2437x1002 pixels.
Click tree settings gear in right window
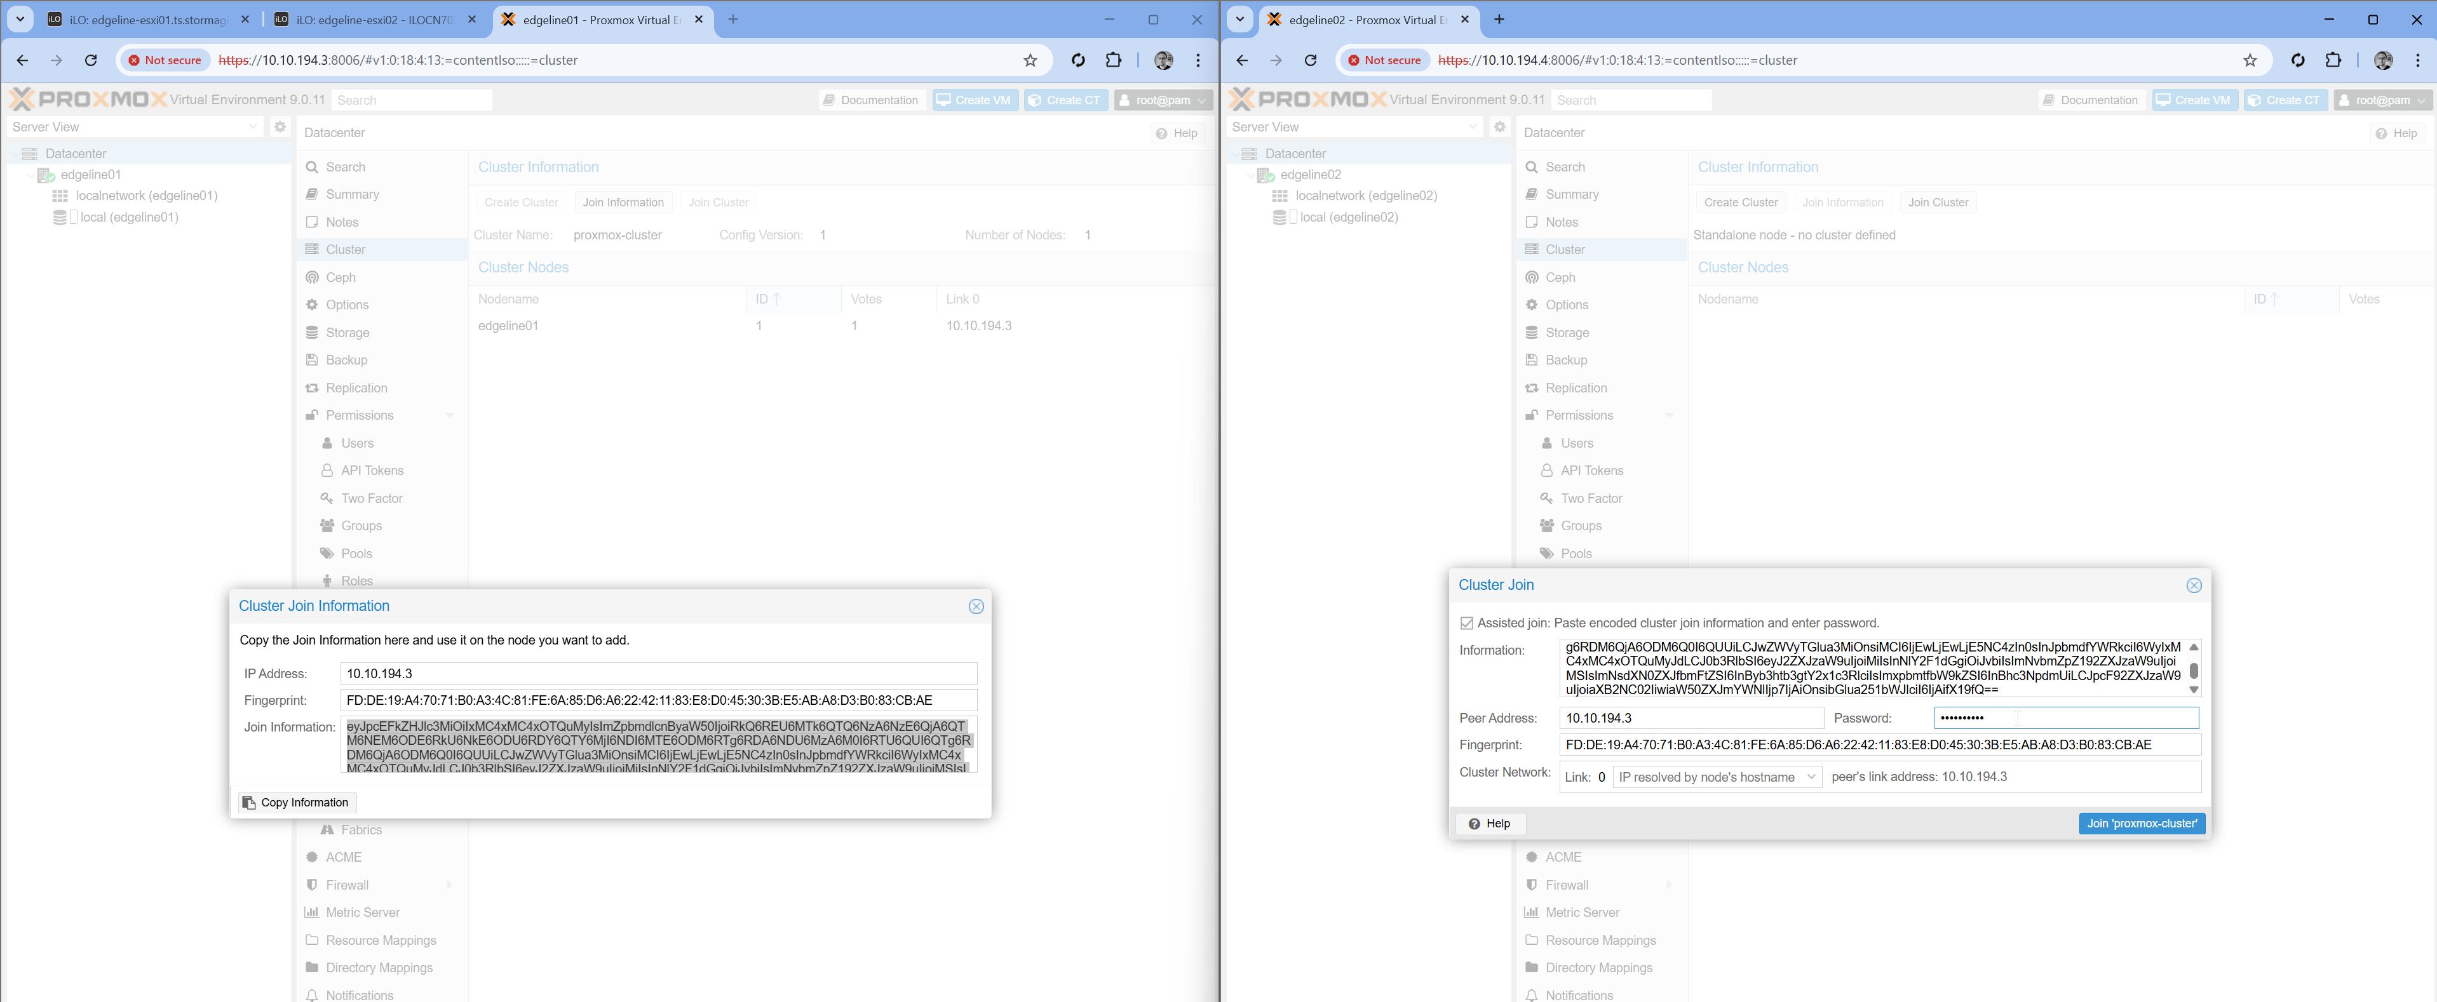tap(1499, 126)
